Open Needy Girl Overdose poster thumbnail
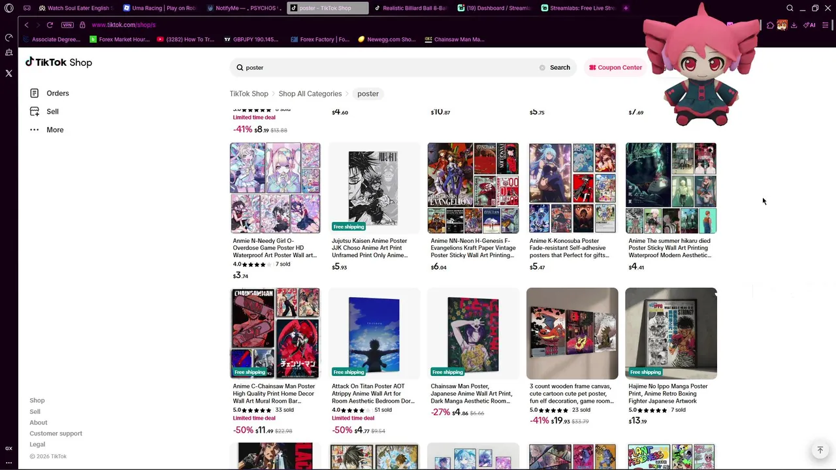Viewport: 836px width, 470px height. click(x=275, y=188)
